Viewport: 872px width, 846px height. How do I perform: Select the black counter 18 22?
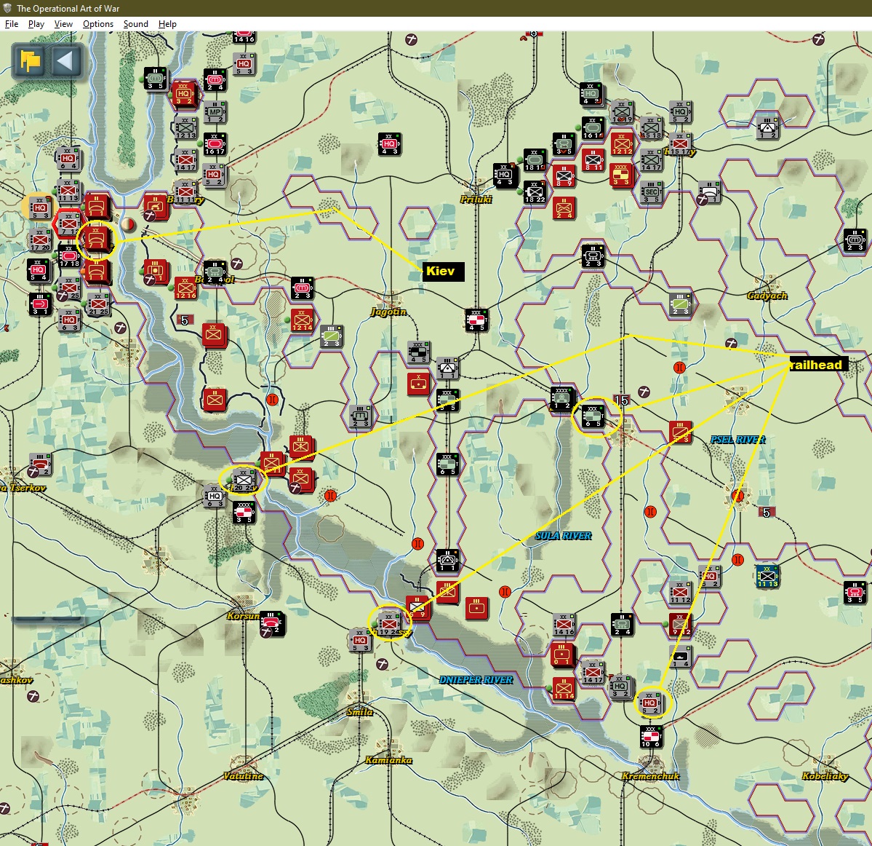(535, 192)
